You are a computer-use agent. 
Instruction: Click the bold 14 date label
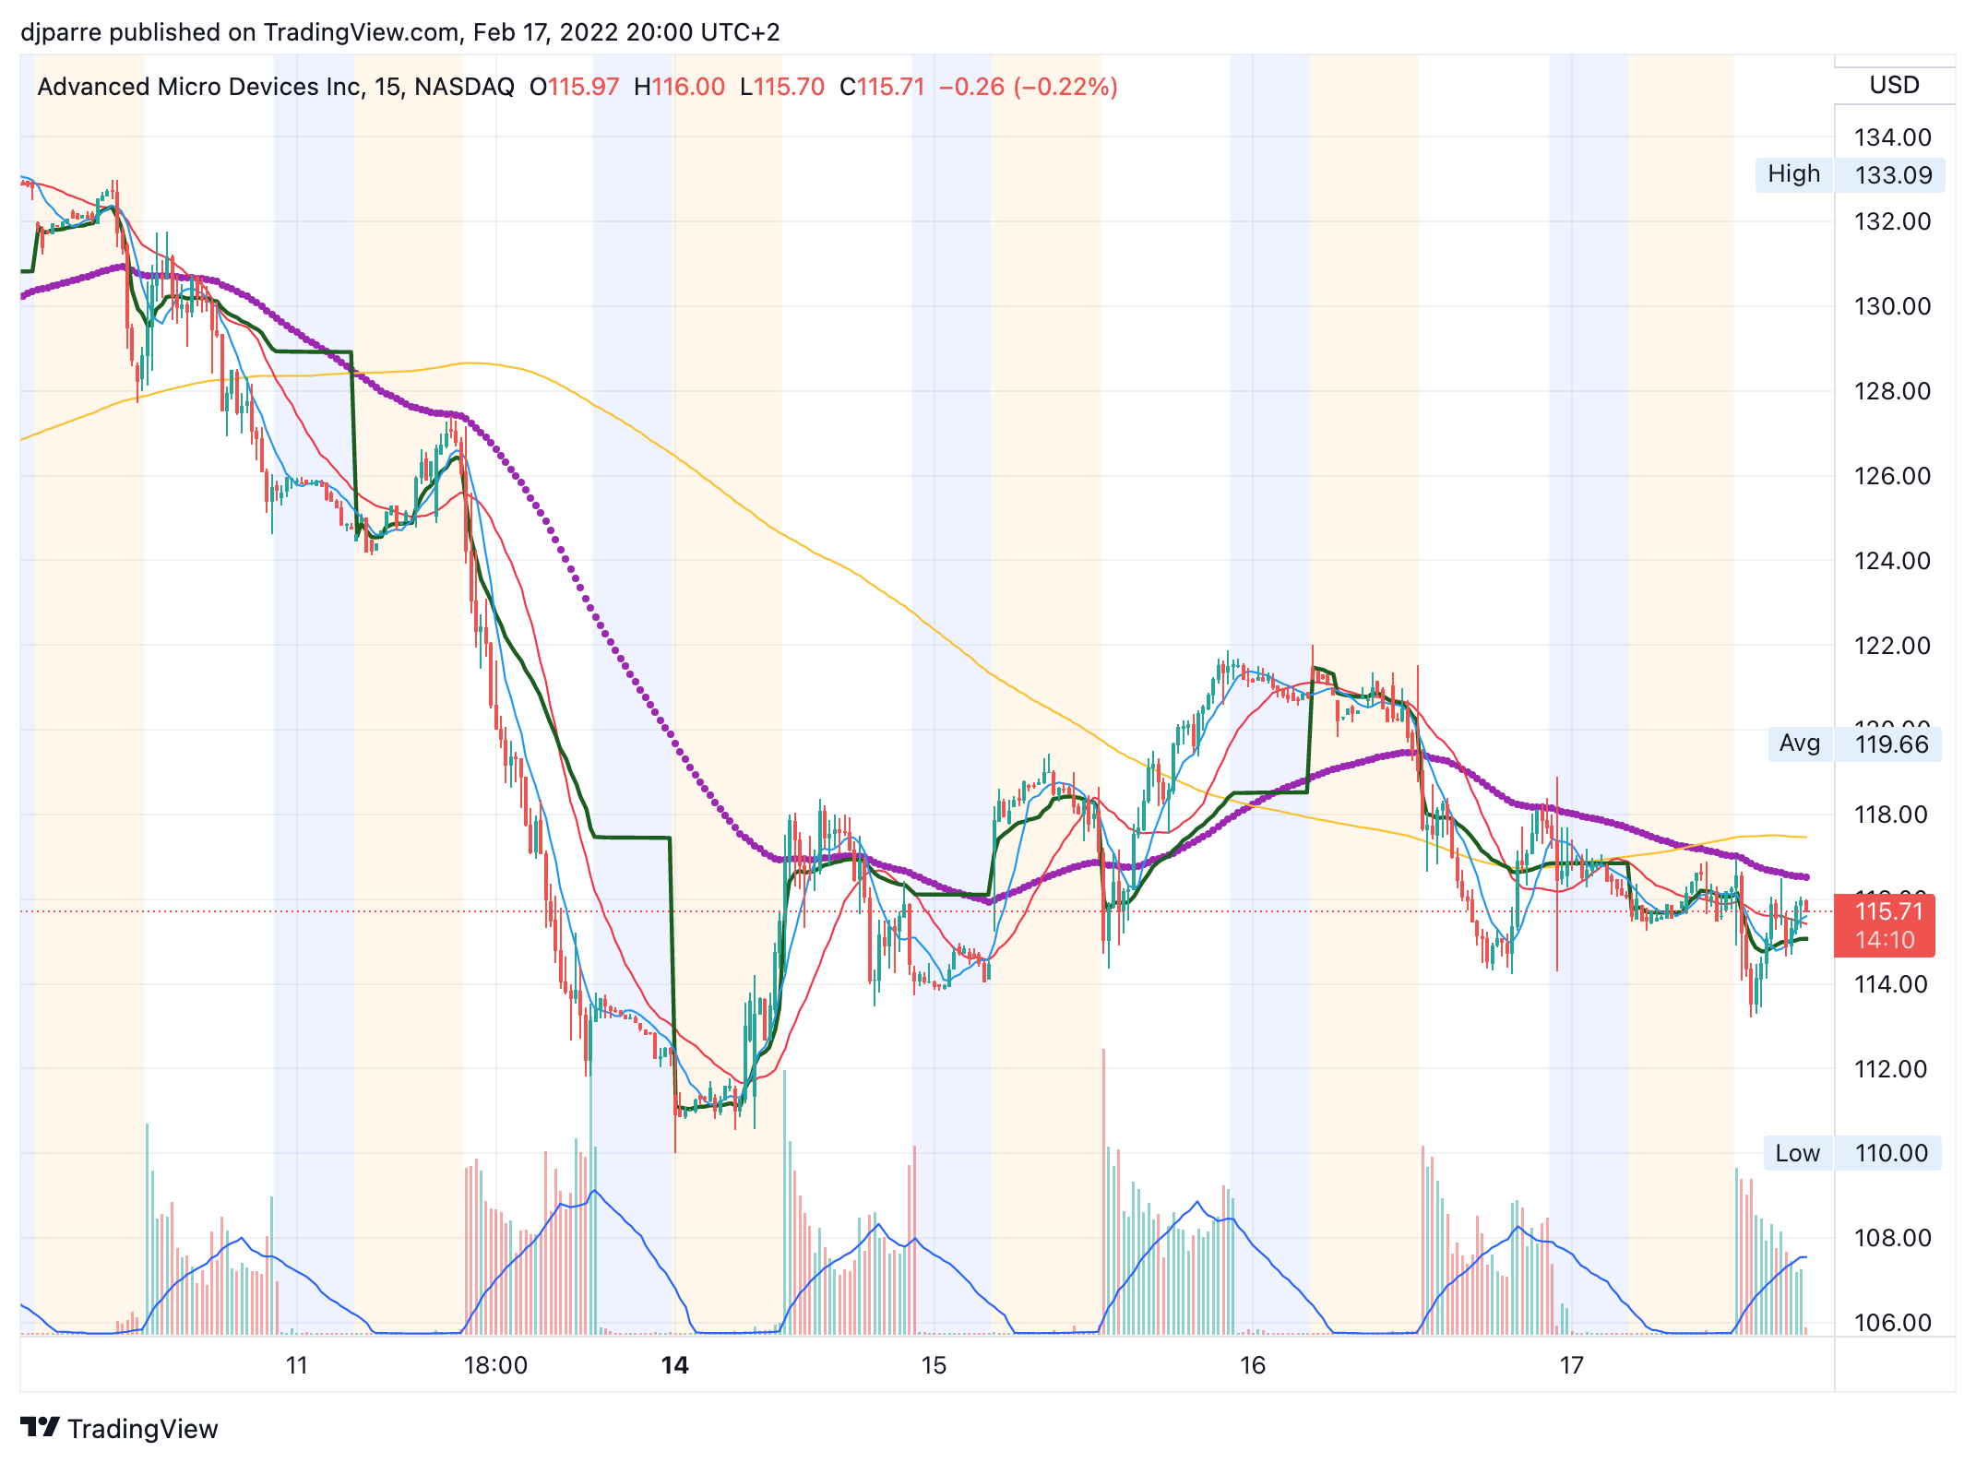click(x=674, y=1365)
